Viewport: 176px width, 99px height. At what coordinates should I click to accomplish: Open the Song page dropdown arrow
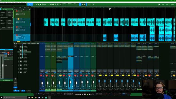point(170,4)
